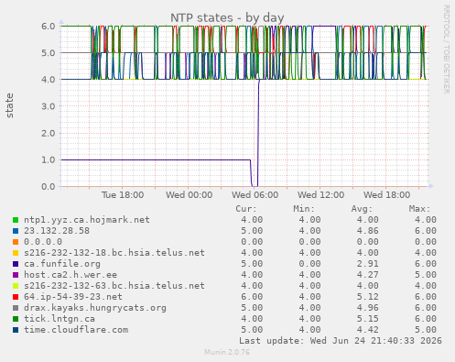Click the s216-232-132-63 lime legend swatch
The image size is (455, 362).
16,286
